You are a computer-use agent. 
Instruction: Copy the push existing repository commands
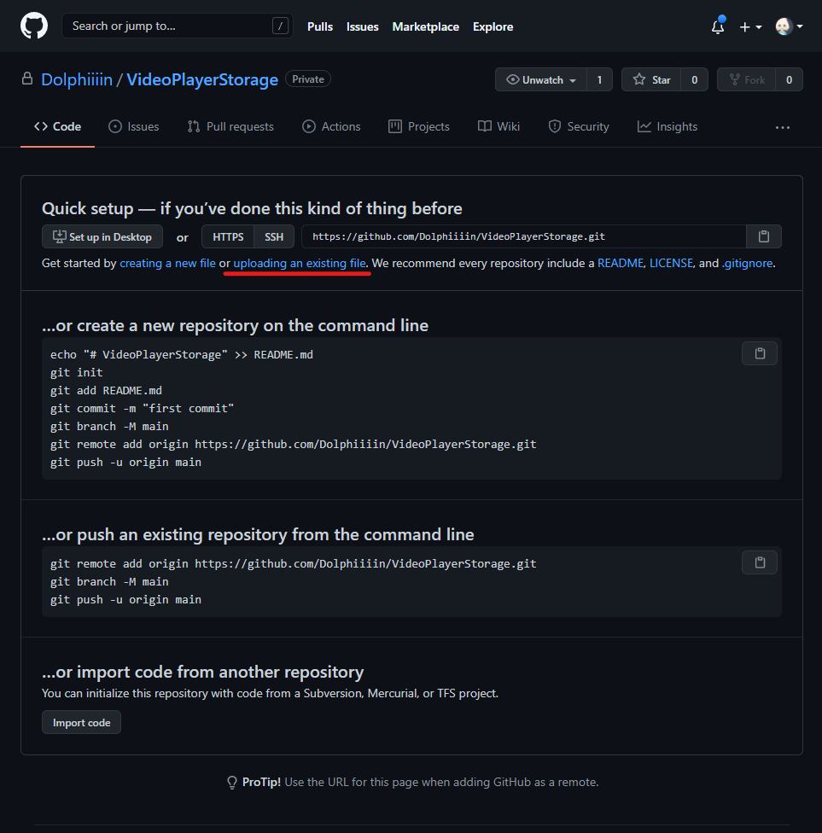tap(760, 562)
